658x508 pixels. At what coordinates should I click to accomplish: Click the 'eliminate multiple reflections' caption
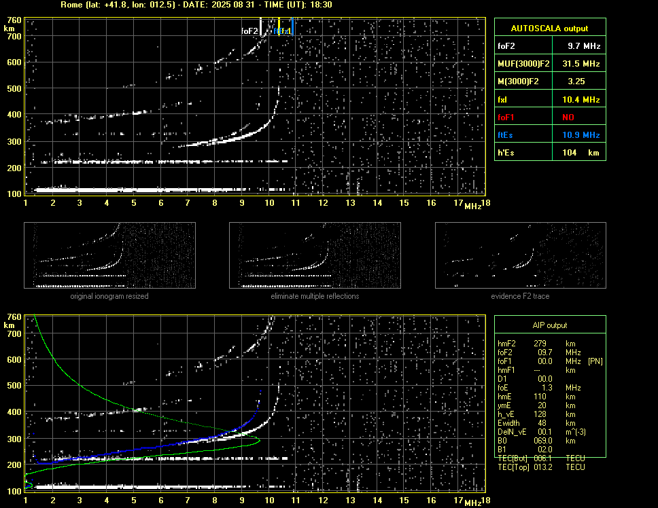coord(315,296)
